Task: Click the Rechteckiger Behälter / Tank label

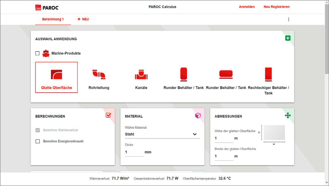Action: tap(268, 90)
